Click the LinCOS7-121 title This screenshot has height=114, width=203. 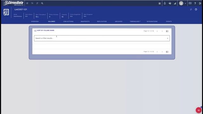pos(21,9)
